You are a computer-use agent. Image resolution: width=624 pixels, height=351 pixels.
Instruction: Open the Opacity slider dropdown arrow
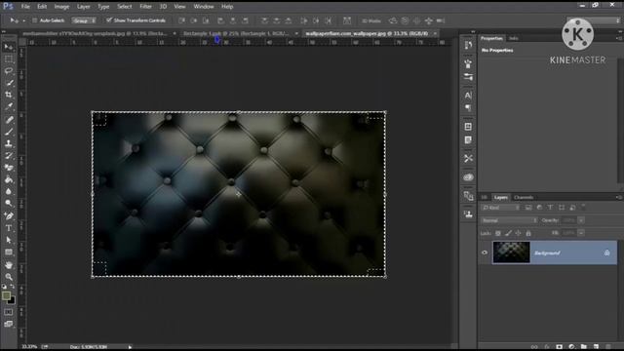click(581, 220)
